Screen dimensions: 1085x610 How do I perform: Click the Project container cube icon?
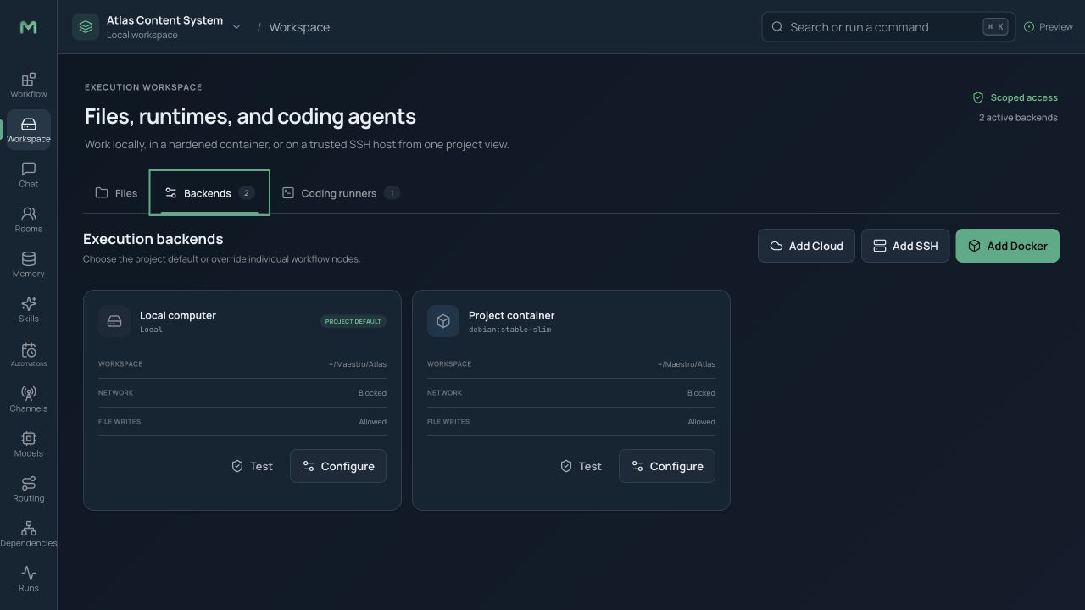click(443, 321)
